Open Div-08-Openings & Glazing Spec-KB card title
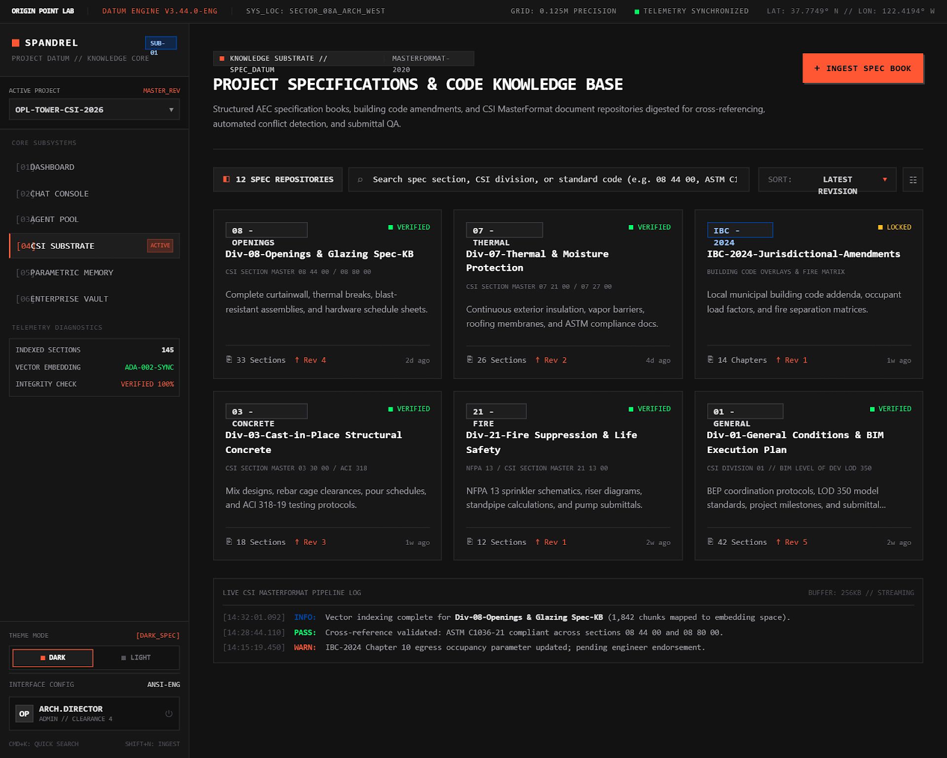947x758 pixels. pyautogui.click(x=320, y=254)
